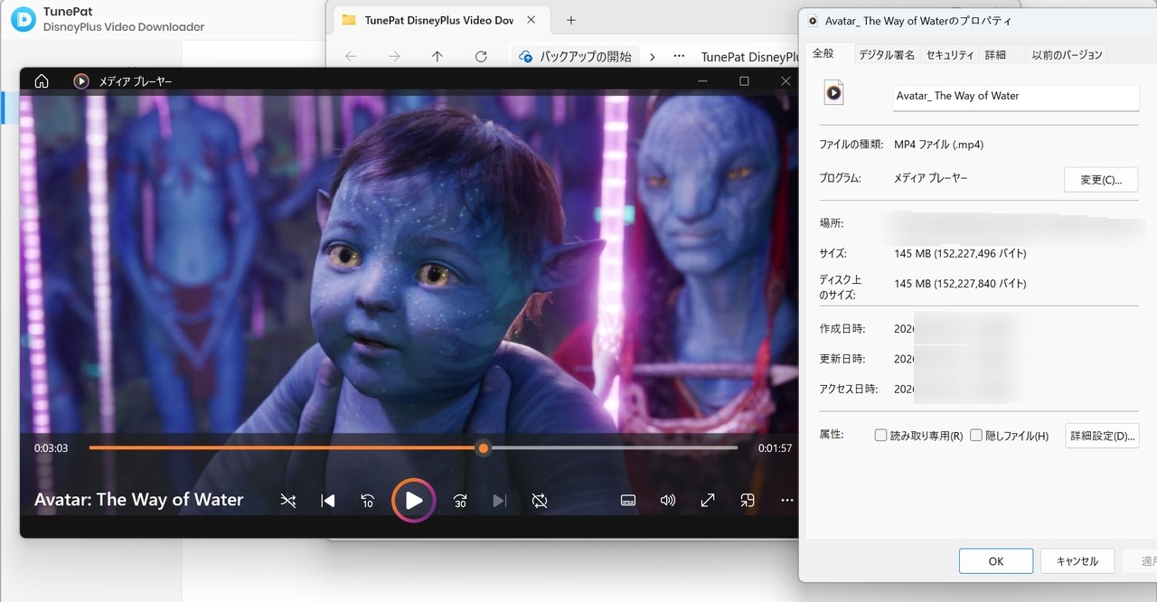Switch to mini player view

[748, 500]
